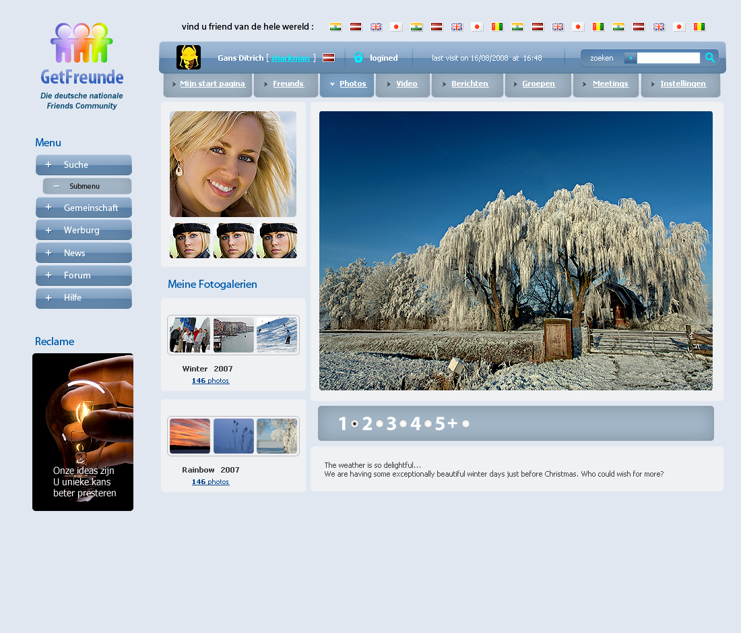741x633 pixels.
Task: Select the radio button for photo 2
Action: (379, 424)
